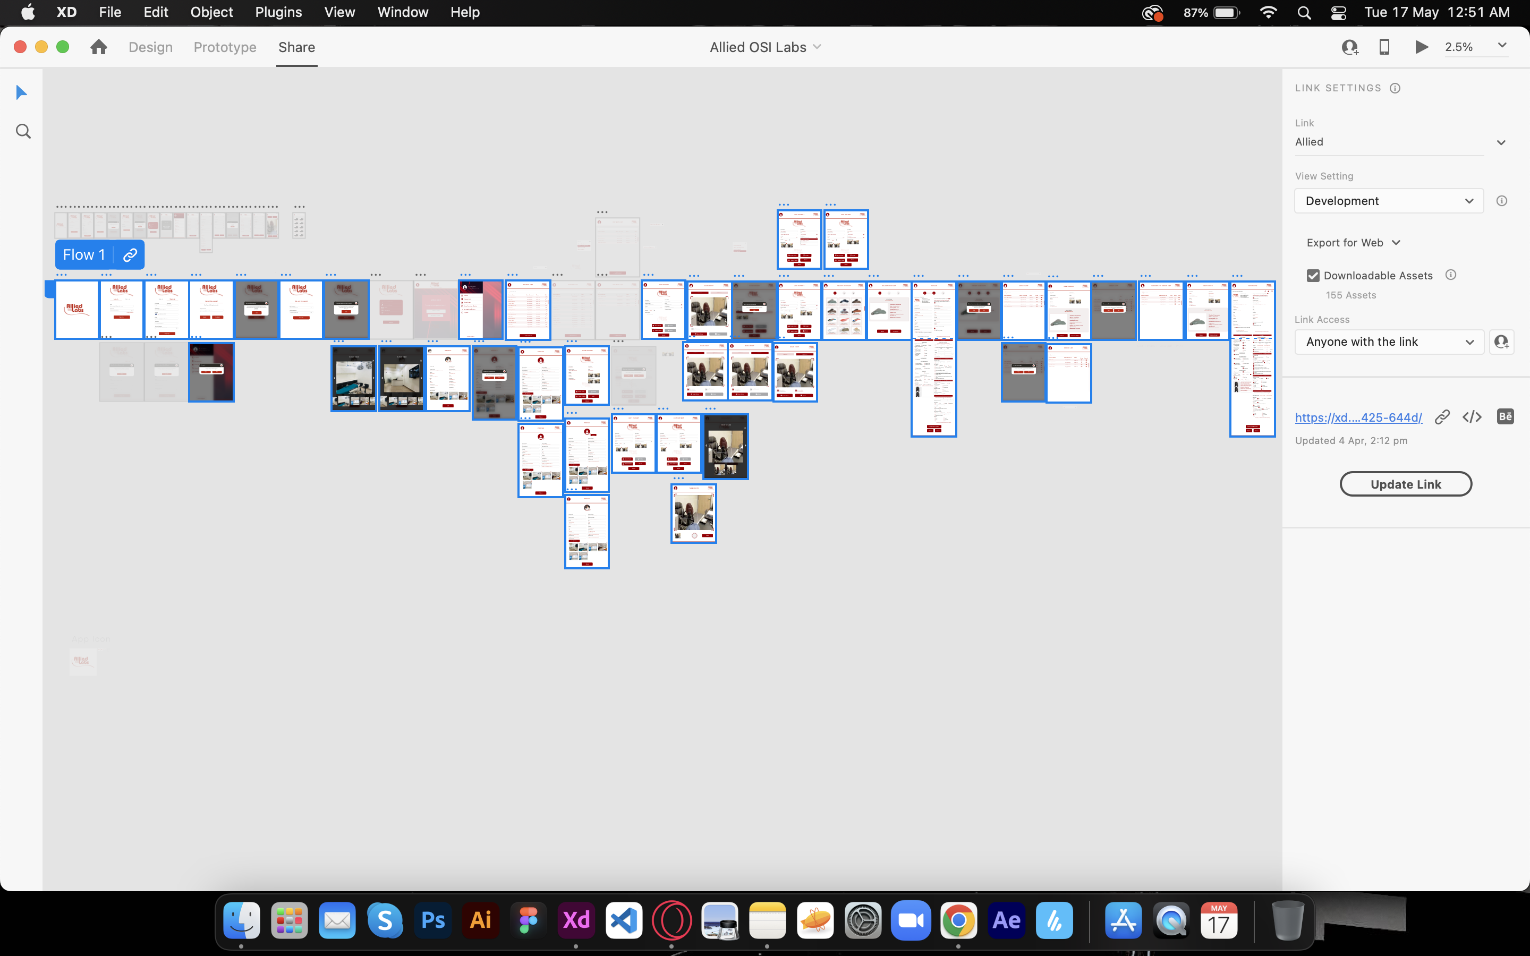Open Spotlight search in menu bar
The width and height of the screenshot is (1530, 956).
[x=1304, y=13]
